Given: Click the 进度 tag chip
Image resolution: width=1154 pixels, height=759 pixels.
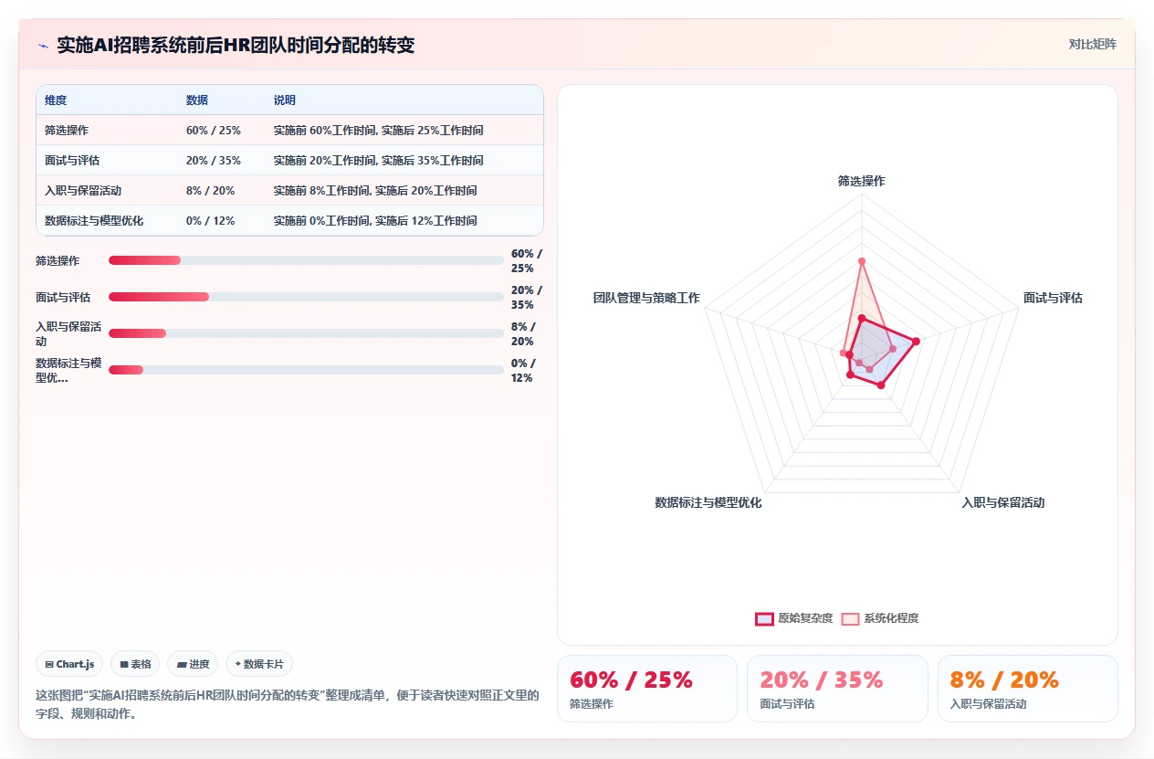Looking at the screenshot, I should pos(193,664).
